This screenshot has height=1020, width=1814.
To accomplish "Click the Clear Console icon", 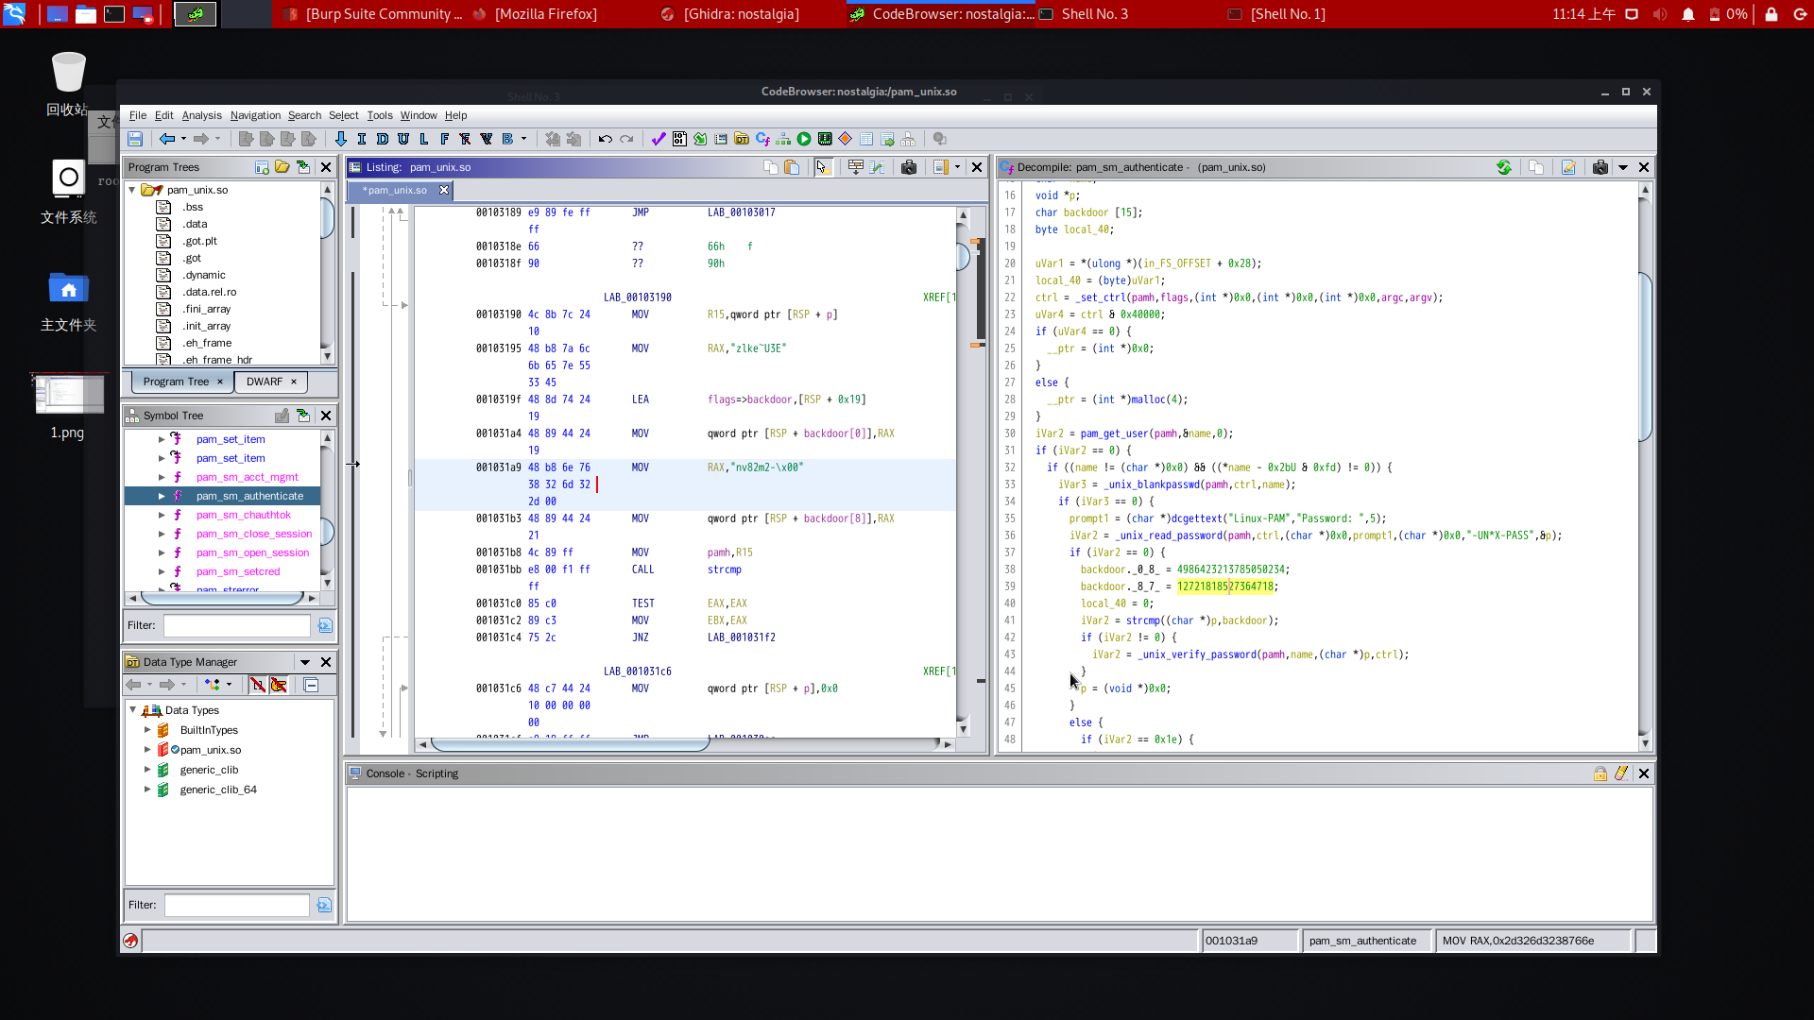I will click(x=1621, y=773).
